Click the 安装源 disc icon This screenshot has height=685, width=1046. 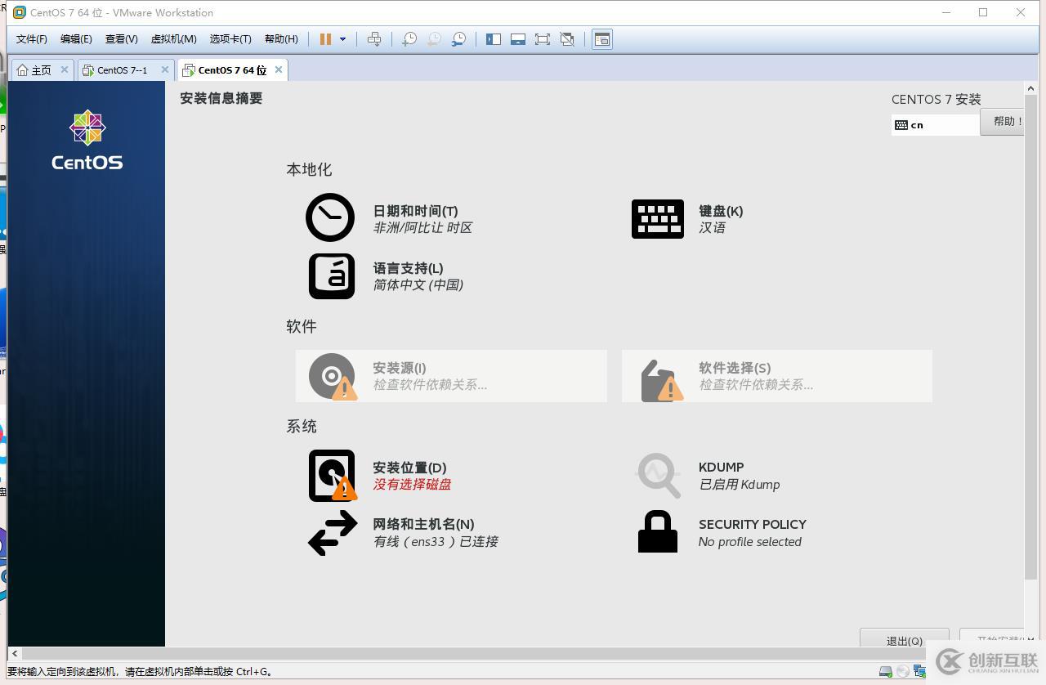pos(333,376)
